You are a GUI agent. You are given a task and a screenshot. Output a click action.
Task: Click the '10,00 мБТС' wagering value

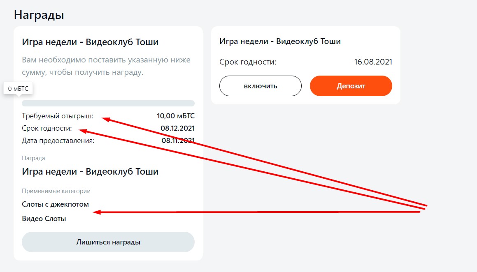(175, 116)
